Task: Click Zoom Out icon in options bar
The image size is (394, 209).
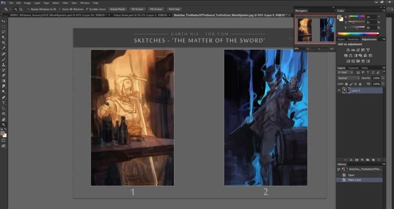Action: [21, 9]
